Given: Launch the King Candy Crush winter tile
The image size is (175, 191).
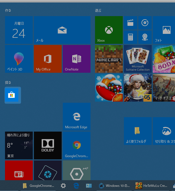Looking at the screenshot, I should pyautogui.click(x=109, y=88).
